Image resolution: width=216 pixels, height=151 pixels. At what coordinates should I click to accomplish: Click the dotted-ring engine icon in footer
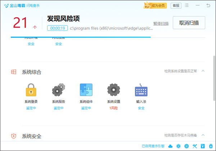[186, 146]
